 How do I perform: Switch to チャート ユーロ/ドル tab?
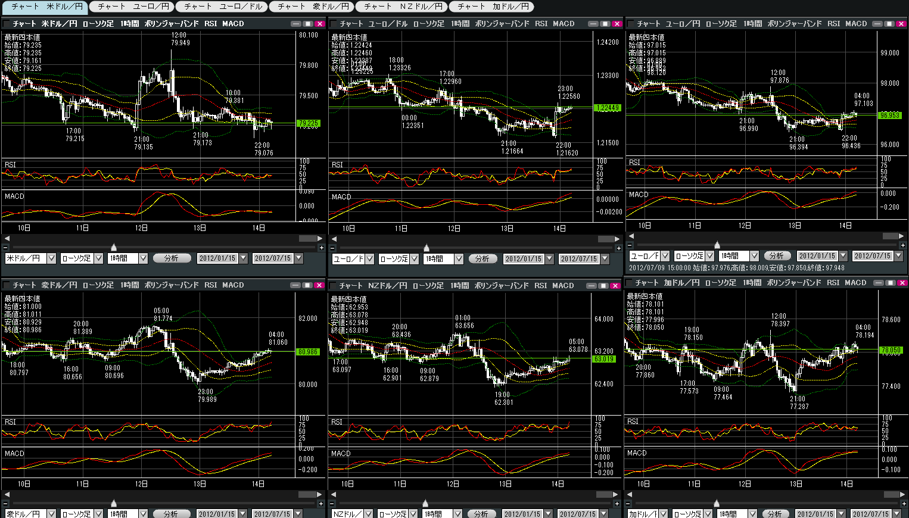223,7
